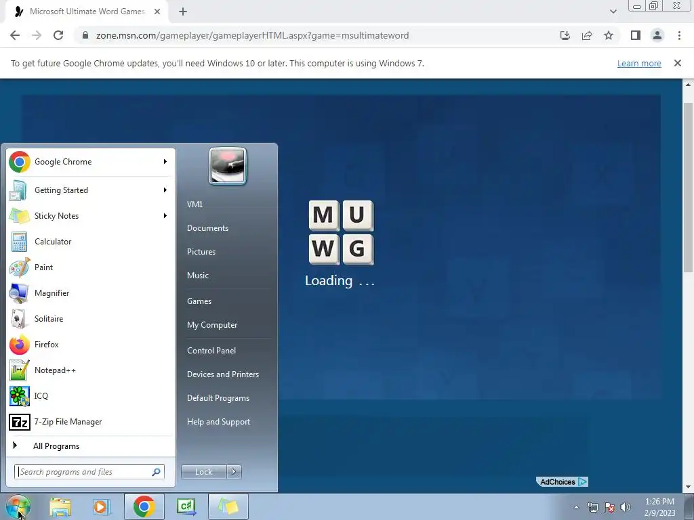Image resolution: width=694 pixels, height=520 pixels.
Task: Click the volume speaker icon
Action: pos(626,507)
